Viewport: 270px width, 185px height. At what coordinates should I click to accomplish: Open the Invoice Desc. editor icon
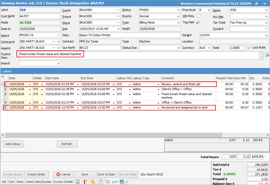pyautogui.click(x=267, y=55)
